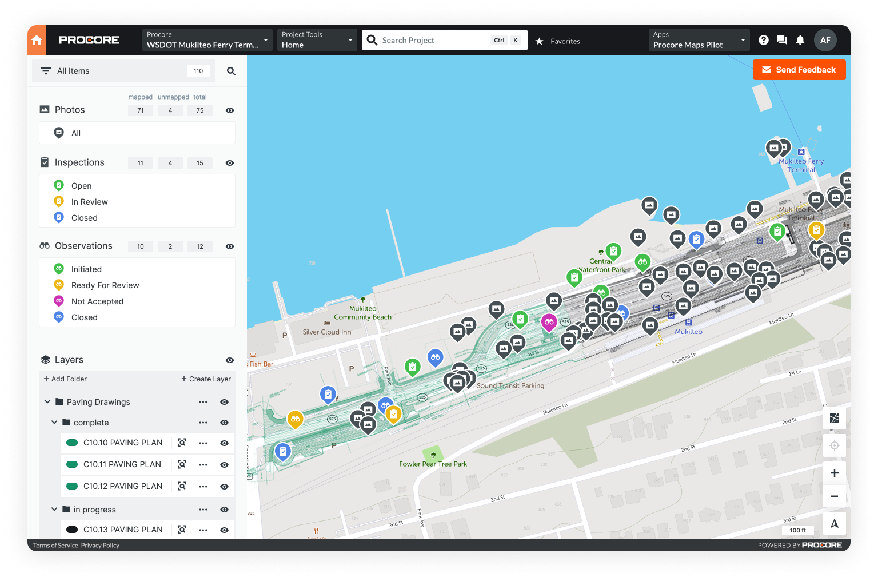This screenshot has height=581, width=878.
Task: Toggle visibility of all Layers
Action: (x=230, y=360)
